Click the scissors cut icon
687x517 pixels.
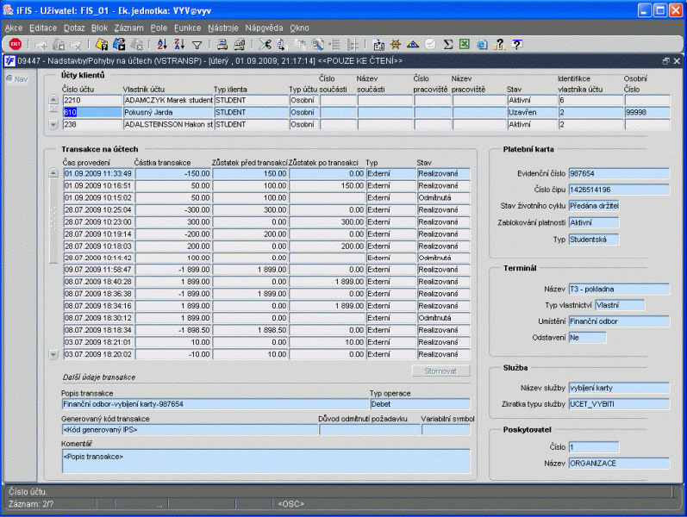click(x=264, y=44)
